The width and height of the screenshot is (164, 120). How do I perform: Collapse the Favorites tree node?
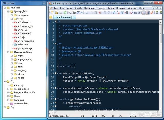click(5, 8)
